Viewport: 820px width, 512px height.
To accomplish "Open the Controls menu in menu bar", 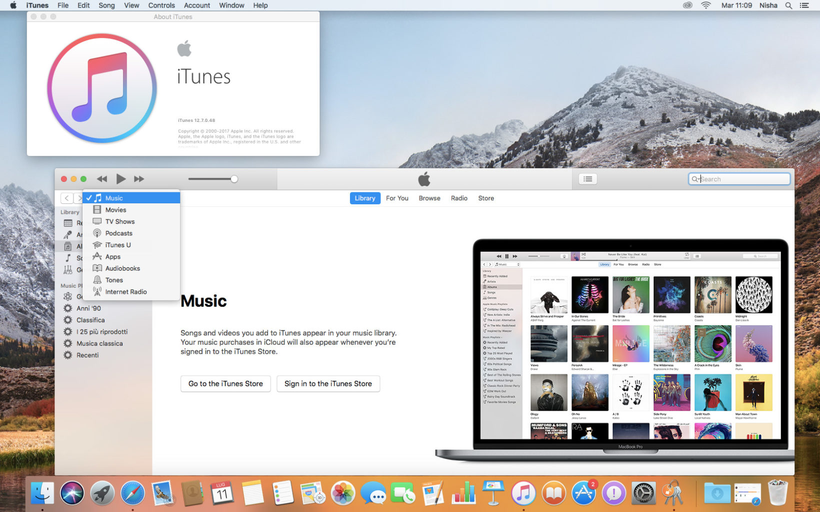I will pyautogui.click(x=161, y=5).
